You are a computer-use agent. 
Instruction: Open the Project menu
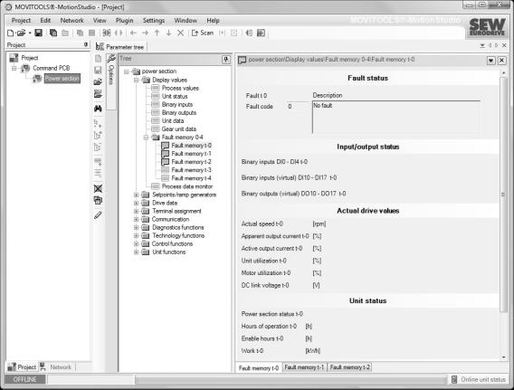pos(21,20)
